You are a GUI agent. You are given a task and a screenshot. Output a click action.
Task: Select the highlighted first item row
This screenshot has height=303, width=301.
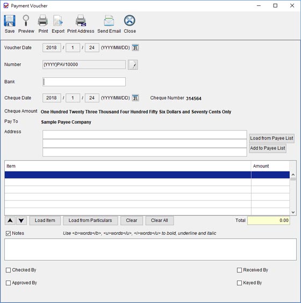pyautogui.click(x=147, y=175)
